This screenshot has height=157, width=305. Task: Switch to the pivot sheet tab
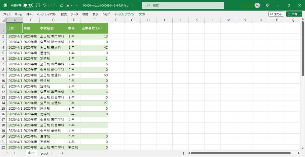coord(45,153)
